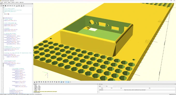
Task: Export the model as STL
Action: (x=21, y=6)
